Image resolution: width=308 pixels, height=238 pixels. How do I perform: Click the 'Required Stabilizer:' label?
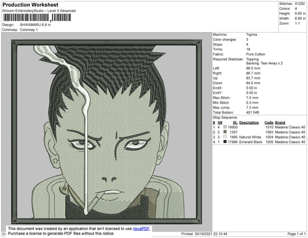tap(228, 60)
